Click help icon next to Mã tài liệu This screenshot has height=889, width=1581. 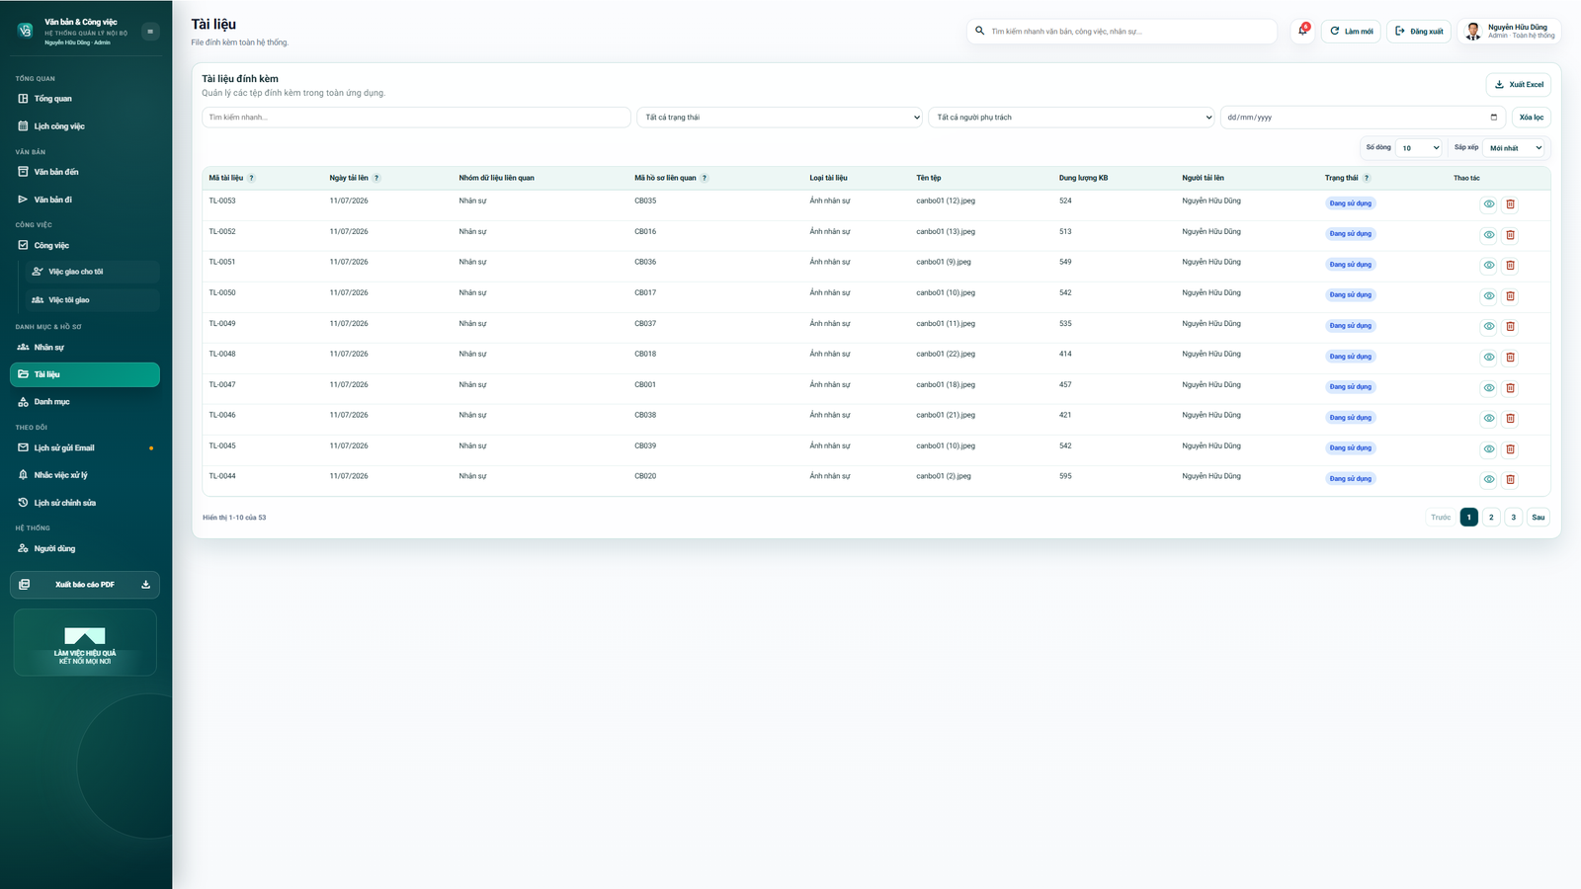(251, 178)
